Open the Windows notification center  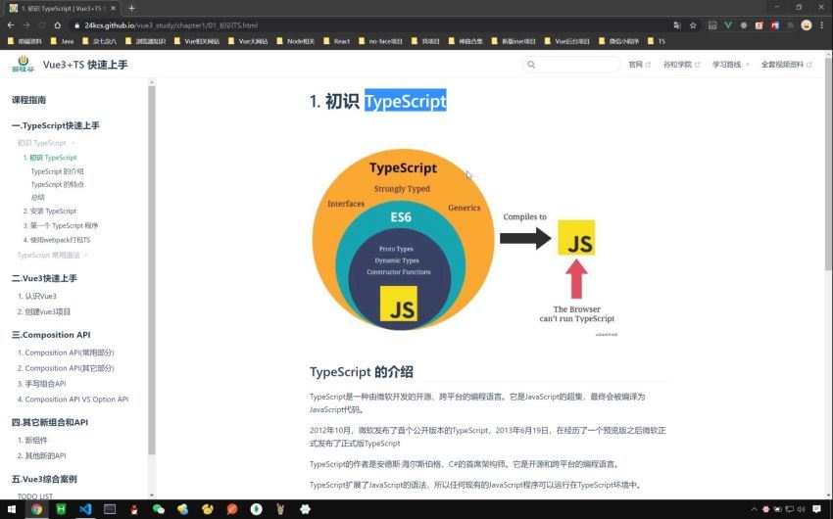[816, 509]
